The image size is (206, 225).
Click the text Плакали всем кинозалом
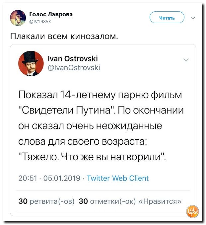pyautogui.click(x=64, y=36)
